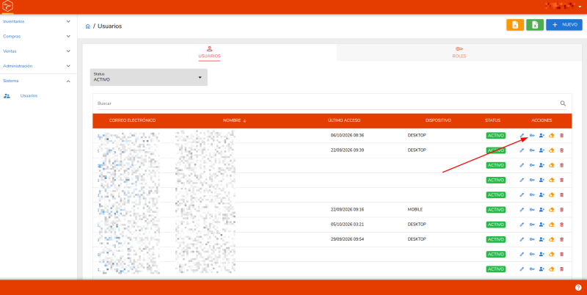Screen dimensions: 587x295
Task: Sort by the STATUS column header
Action: coord(492,120)
